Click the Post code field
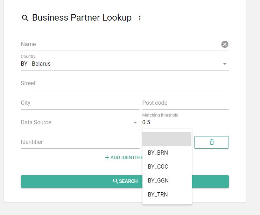The height and width of the screenshot is (215, 260). click(185, 103)
